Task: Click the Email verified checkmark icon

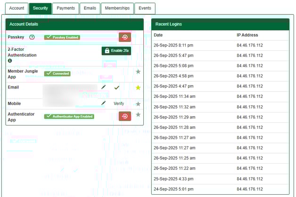Action: pyautogui.click(x=117, y=87)
